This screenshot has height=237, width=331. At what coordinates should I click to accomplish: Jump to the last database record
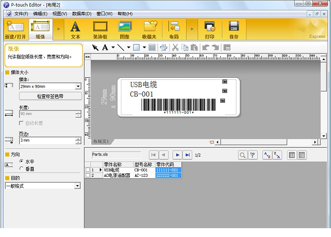pos(188,155)
